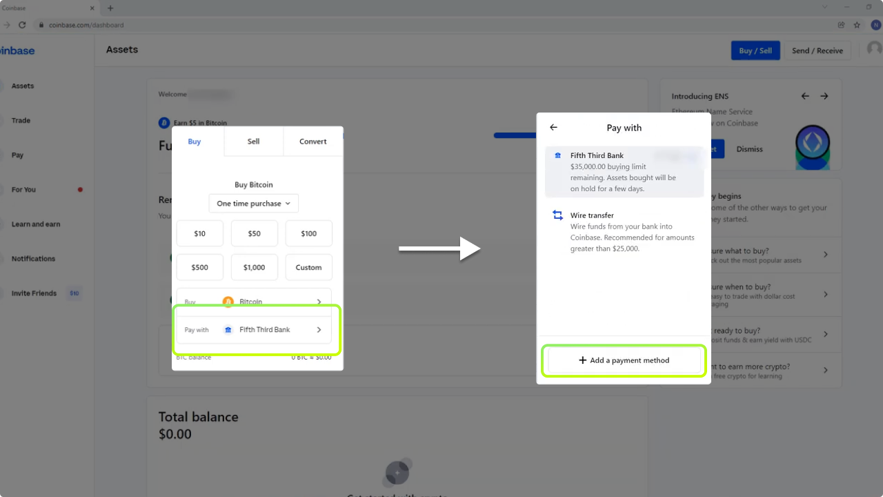Open Invite Friends in the sidebar

pos(34,293)
